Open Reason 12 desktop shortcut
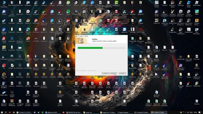The width and height of the screenshot is (203, 114). (x=189, y=84)
